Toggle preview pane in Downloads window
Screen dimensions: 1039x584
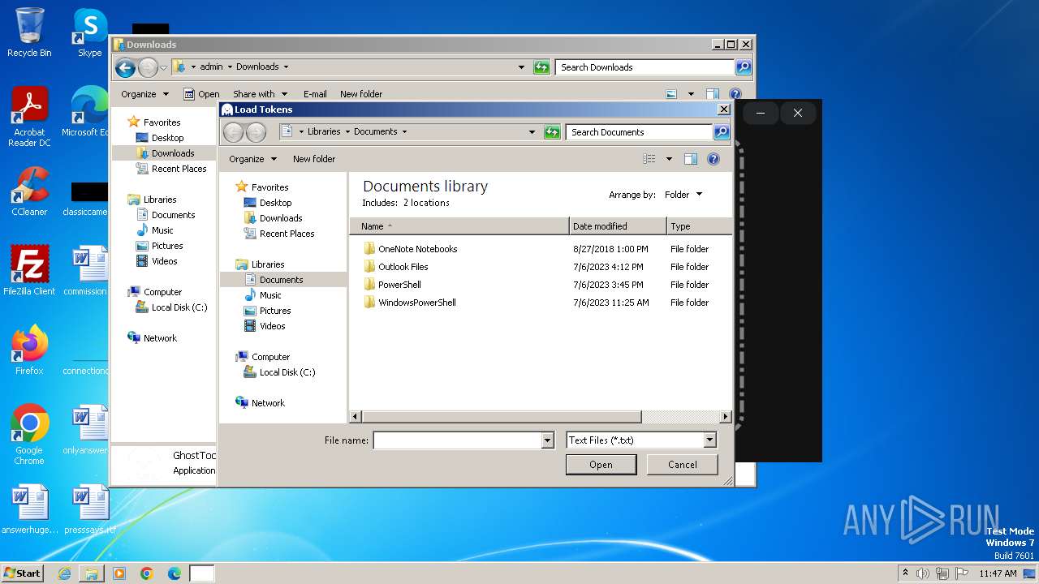713,94
